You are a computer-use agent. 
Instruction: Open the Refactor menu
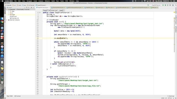click(x=47, y=1)
